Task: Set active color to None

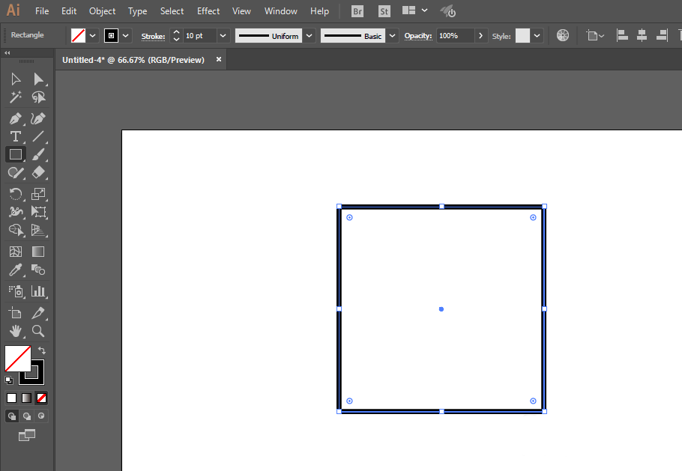Action: click(41, 398)
